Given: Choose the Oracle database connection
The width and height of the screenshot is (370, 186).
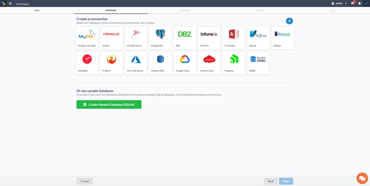Looking at the screenshot, I should click(112, 38).
